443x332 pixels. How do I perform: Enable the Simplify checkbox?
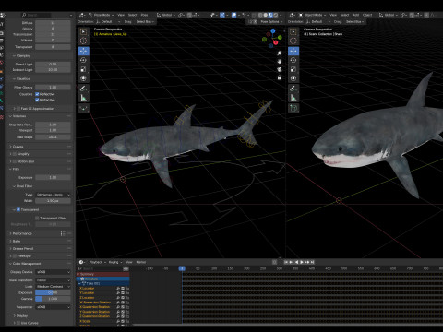click(15, 154)
